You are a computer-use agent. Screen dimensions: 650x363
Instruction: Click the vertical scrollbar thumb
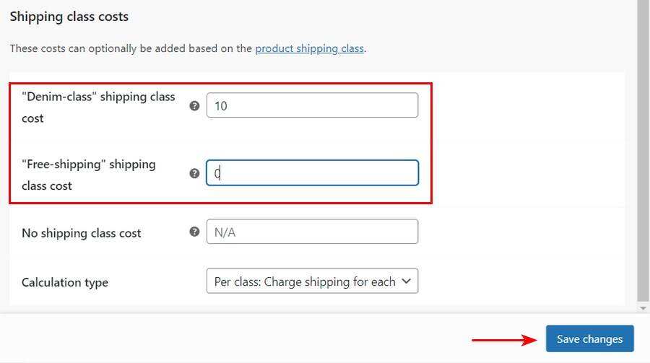tap(643, 144)
